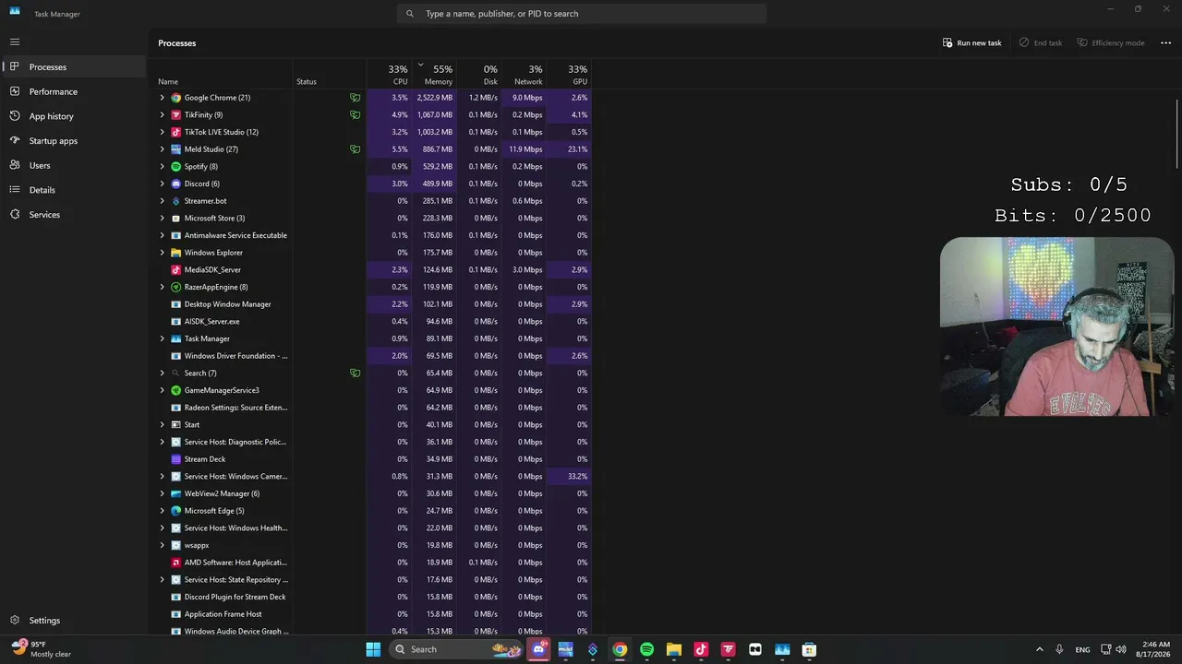Expand the WebView2 Manager (6) group
1182x664 pixels.
(x=162, y=493)
